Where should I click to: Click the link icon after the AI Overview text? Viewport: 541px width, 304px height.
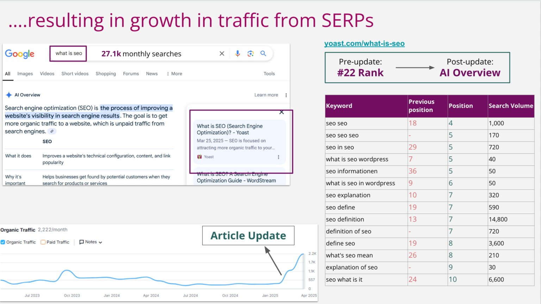pyautogui.click(x=51, y=131)
